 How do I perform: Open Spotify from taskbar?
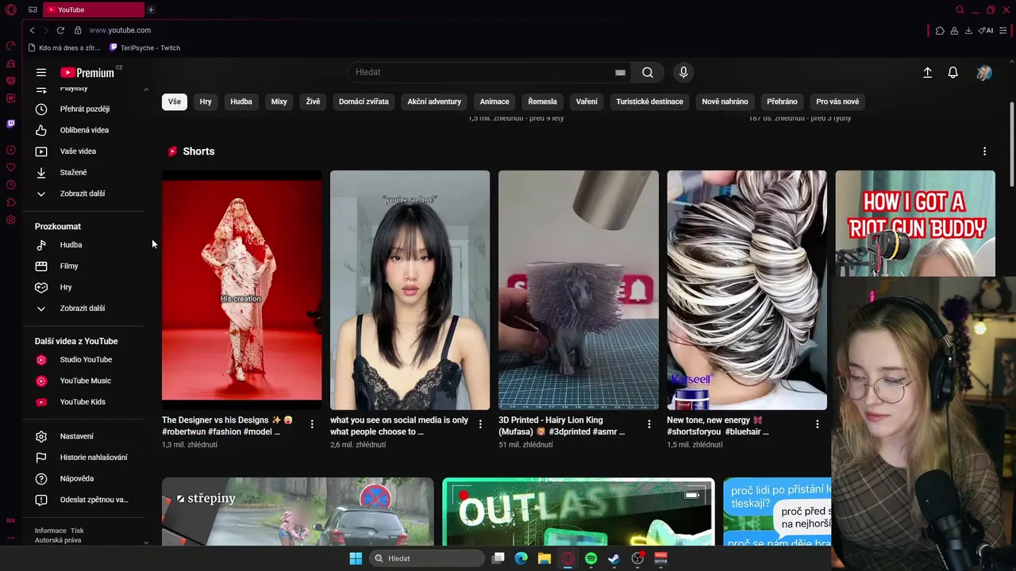click(x=591, y=558)
